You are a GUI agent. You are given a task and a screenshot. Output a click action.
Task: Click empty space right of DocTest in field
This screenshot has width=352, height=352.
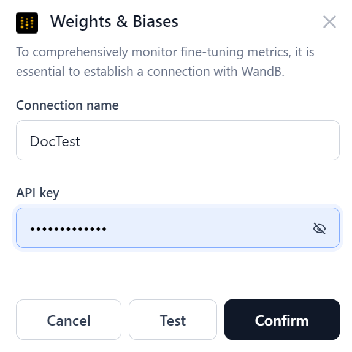point(209,141)
